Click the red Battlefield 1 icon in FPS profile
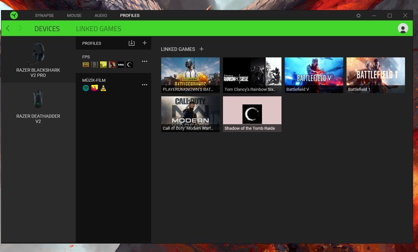The width and height of the screenshot is (418, 252). pos(112,65)
